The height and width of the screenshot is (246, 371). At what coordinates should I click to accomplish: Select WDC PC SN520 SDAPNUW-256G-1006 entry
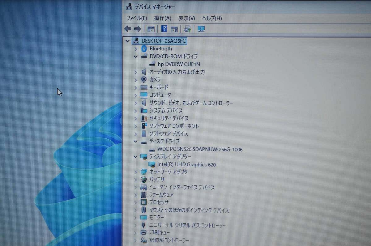pos(200,150)
